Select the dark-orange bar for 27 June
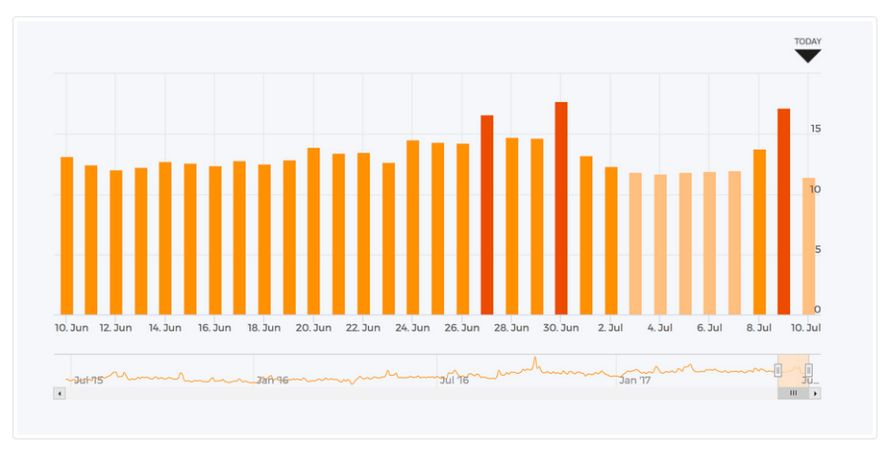This screenshot has height=449, width=888. tap(487, 215)
